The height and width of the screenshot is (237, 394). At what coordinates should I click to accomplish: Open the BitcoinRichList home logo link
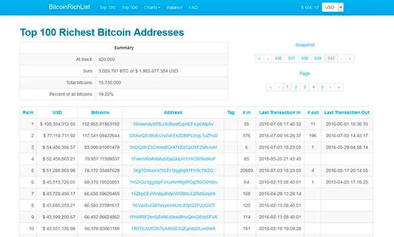tap(70, 7)
